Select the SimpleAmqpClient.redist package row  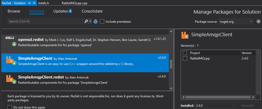(x=85, y=81)
